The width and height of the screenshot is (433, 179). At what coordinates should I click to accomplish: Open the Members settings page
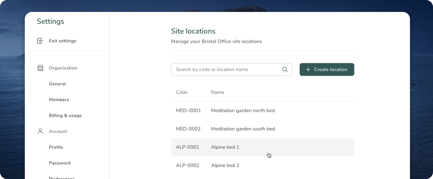(59, 100)
